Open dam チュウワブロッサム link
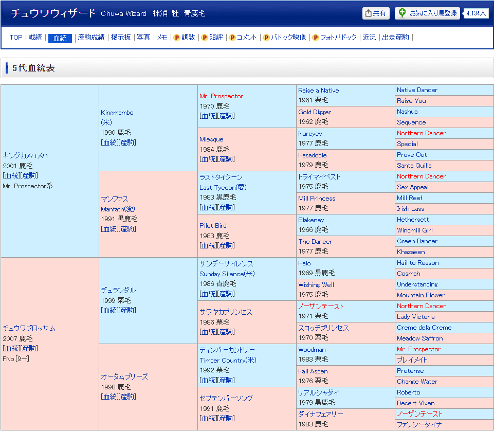Image resolution: width=494 pixels, height=431 pixels. tap(29, 328)
